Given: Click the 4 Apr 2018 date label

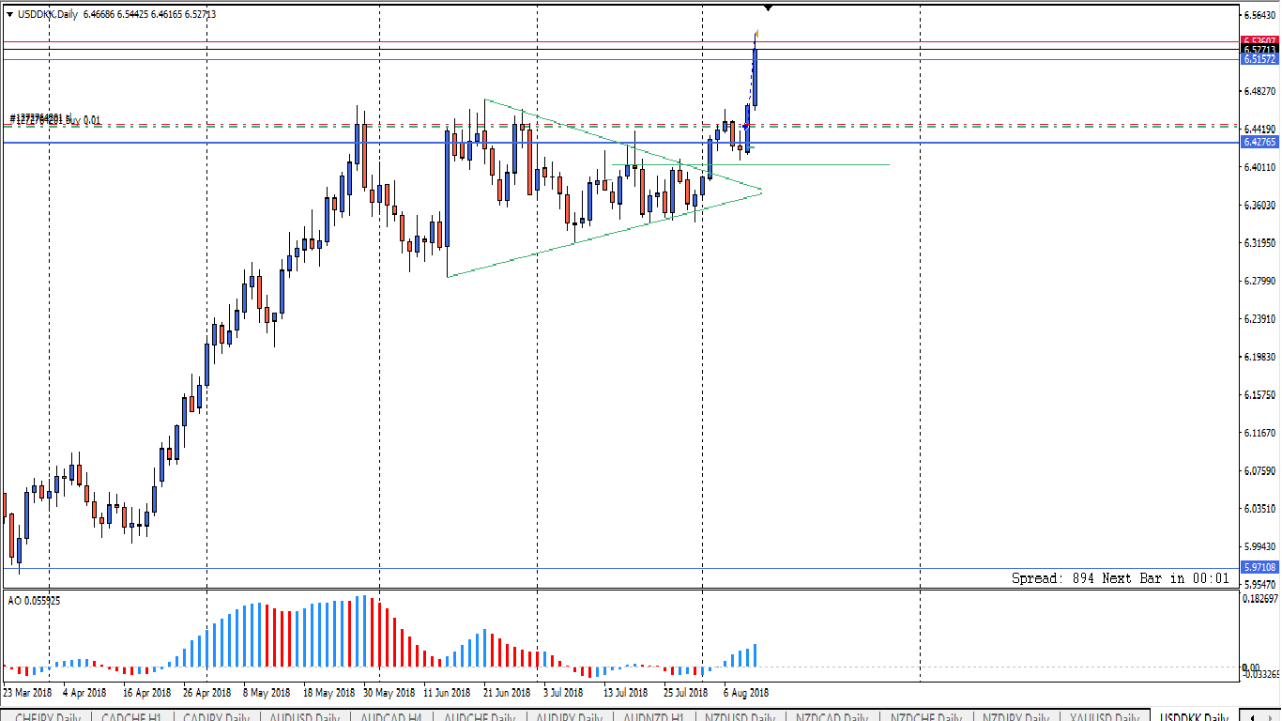Looking at the screenshot, I should (84, 693).
